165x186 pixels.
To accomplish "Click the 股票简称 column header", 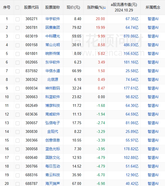I will click(x=53, y=7).
